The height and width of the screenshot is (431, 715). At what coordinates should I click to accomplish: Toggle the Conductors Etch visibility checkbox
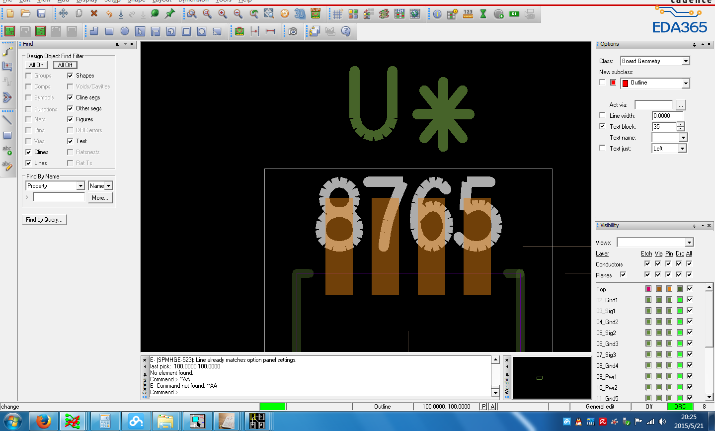point(647,263)
